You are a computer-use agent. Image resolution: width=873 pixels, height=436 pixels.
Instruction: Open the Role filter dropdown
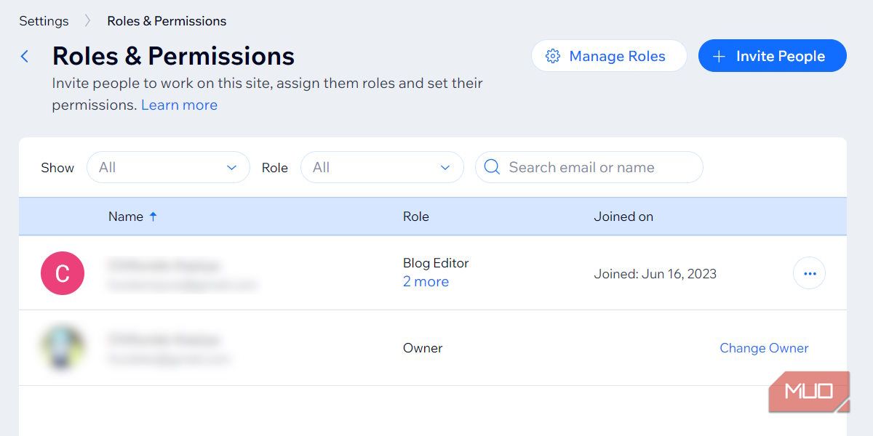[x=382, y=167]
